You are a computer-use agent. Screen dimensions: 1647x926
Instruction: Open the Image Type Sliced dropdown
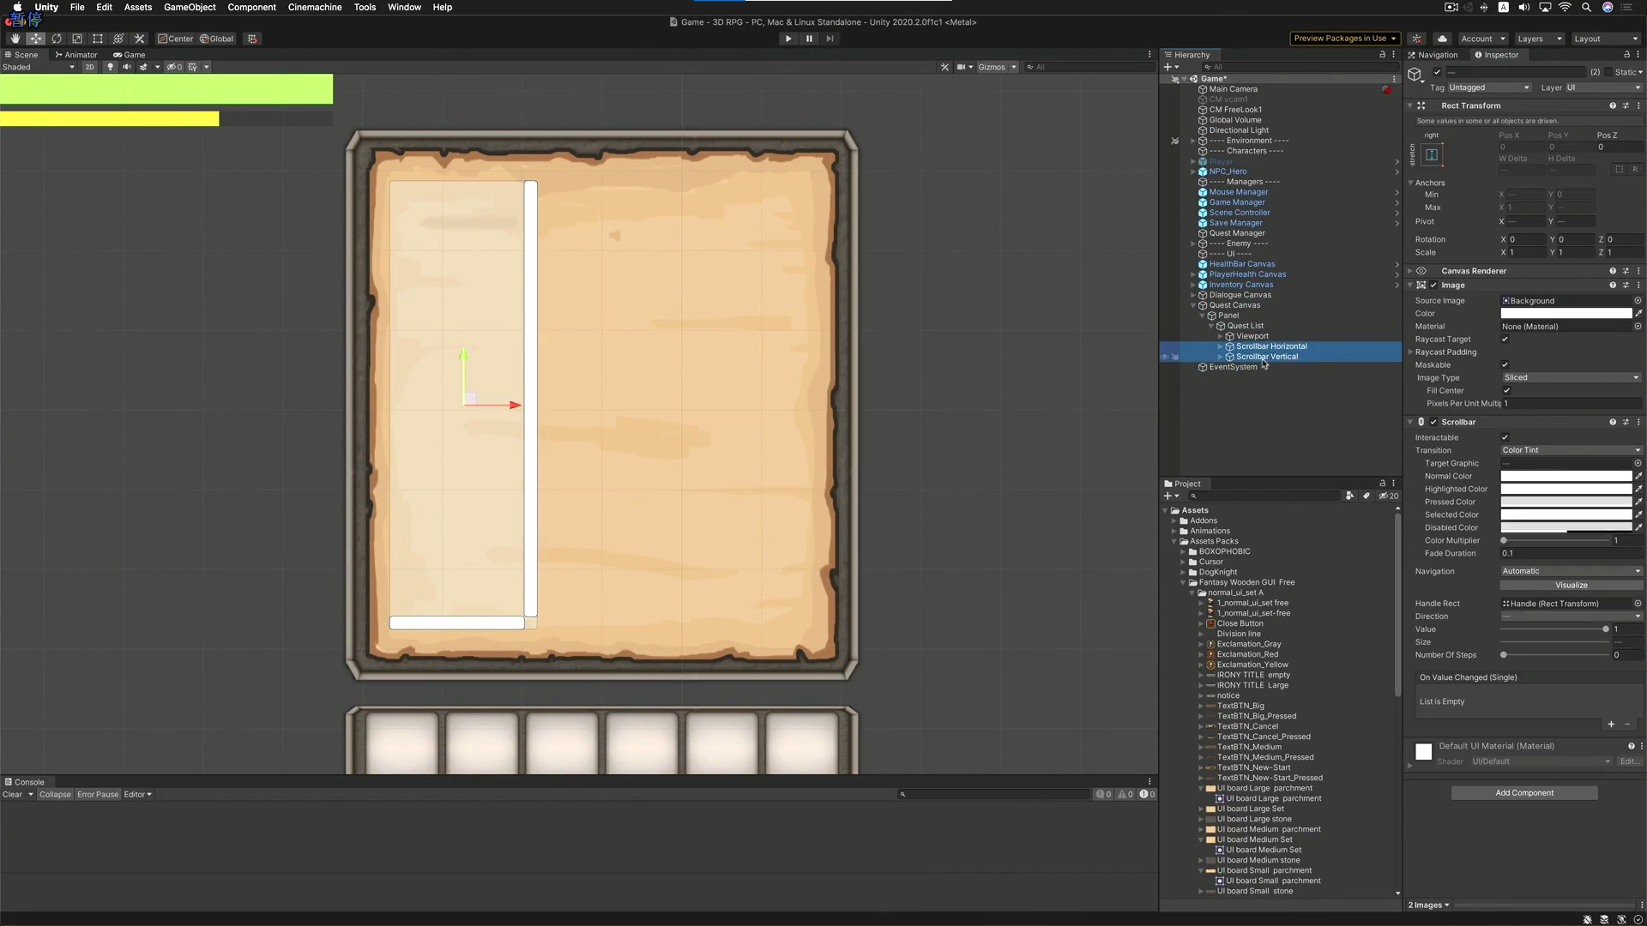(x=1570, y=378)
